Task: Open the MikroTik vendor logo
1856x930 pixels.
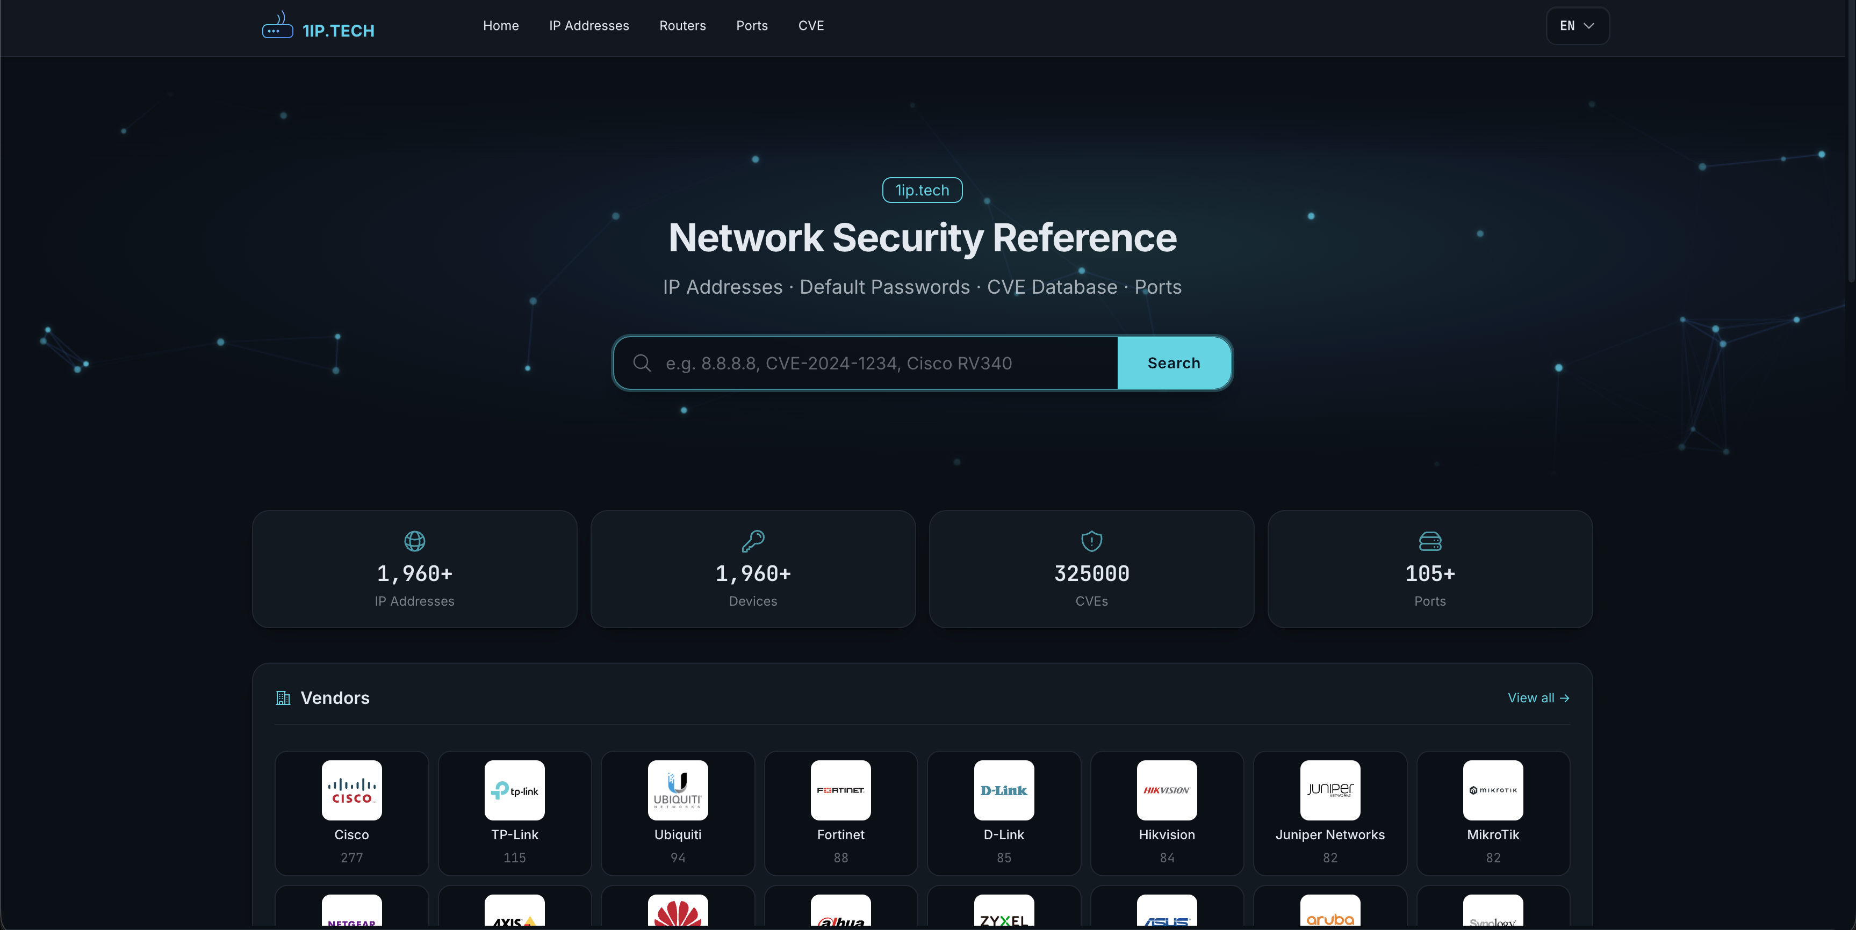Action: pyautogui.click(x=1493, y=790)
